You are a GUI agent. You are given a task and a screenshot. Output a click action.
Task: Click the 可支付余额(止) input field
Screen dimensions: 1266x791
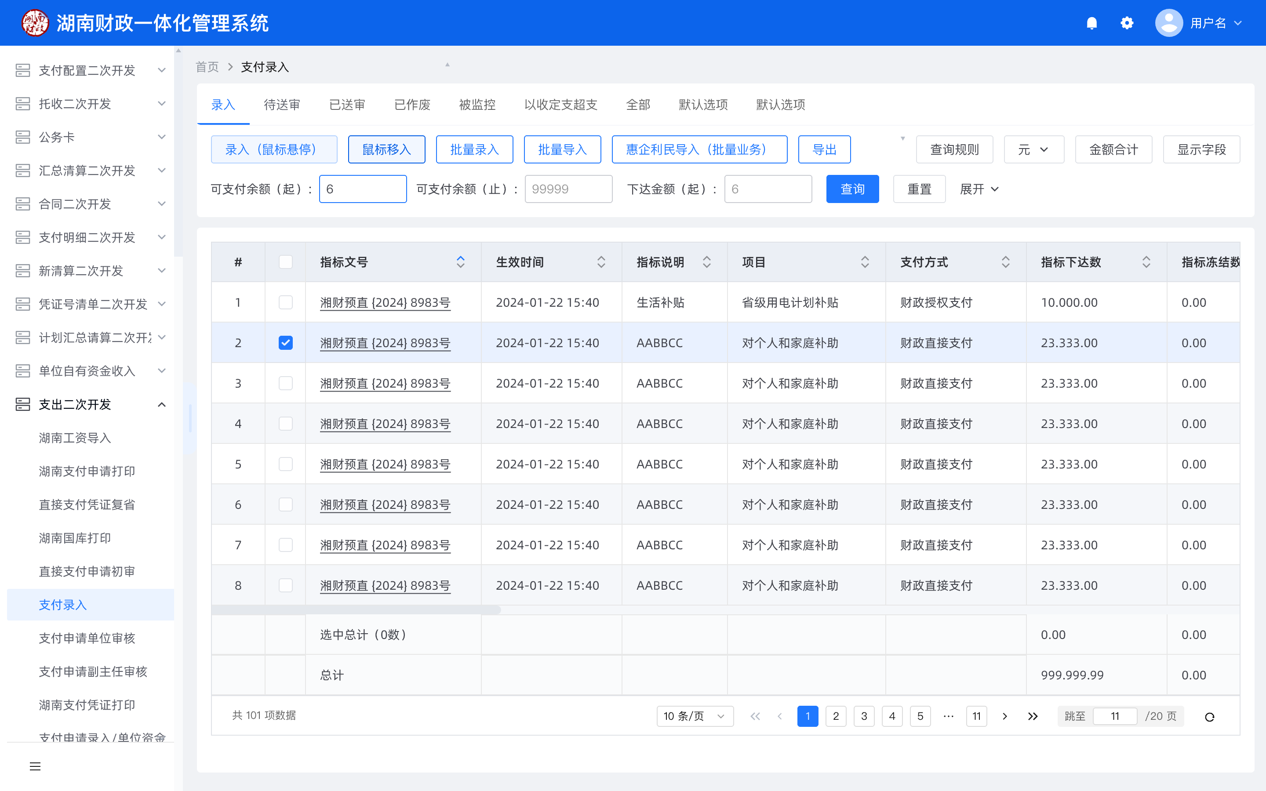point(568,189)
